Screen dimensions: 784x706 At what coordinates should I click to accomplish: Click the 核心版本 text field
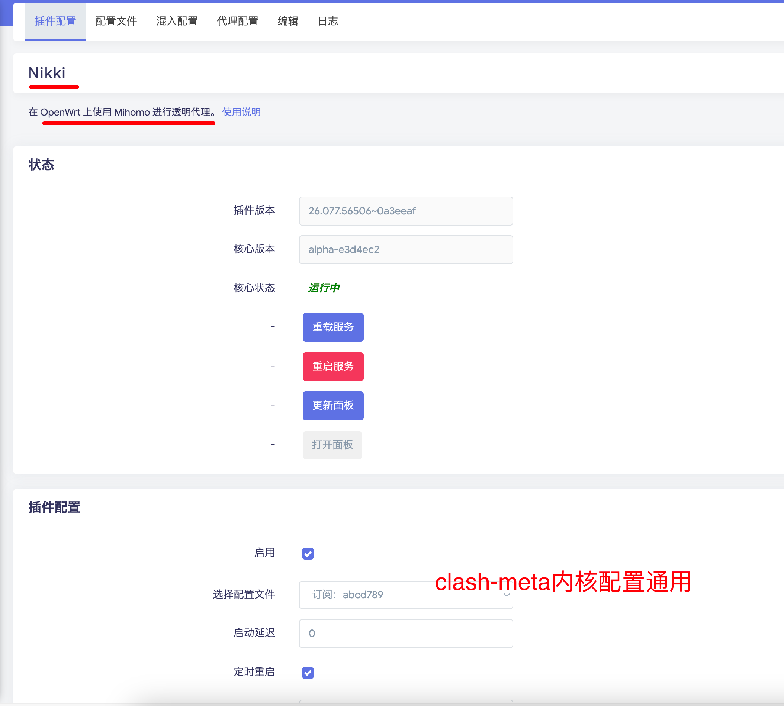tap(405, 249)
